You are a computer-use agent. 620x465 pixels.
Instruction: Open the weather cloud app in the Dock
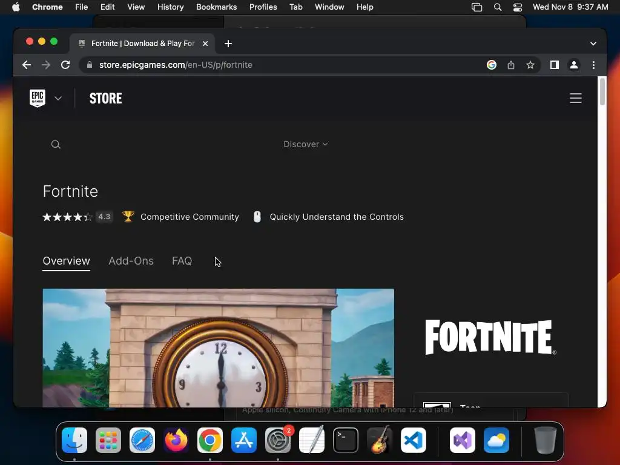point(496,440)
